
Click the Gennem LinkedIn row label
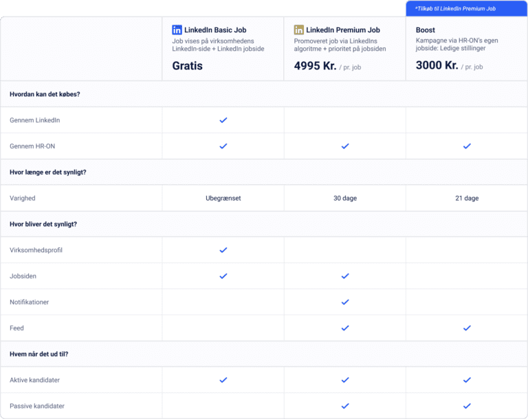click(x=34, y=120)
